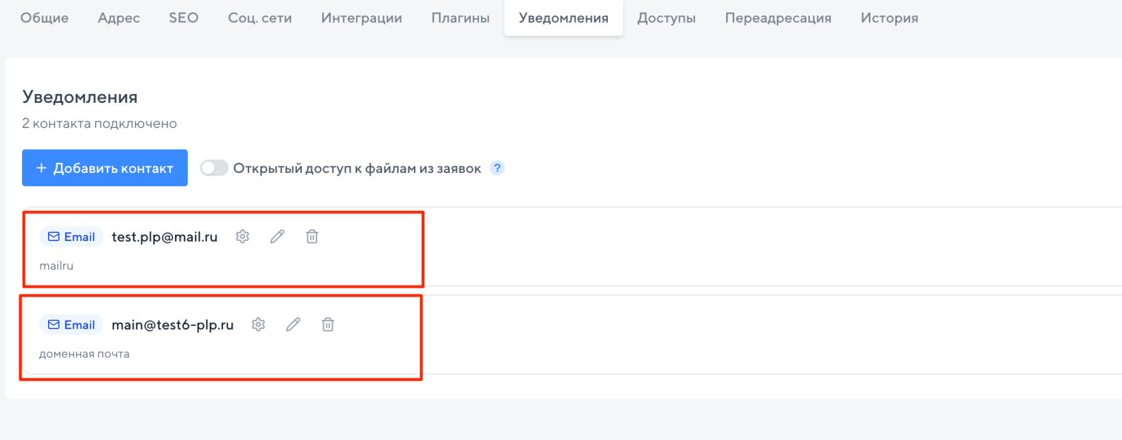Viewport: 1122px width, 440px height.
Task: Open the Адрес tab
Action: 119,18
